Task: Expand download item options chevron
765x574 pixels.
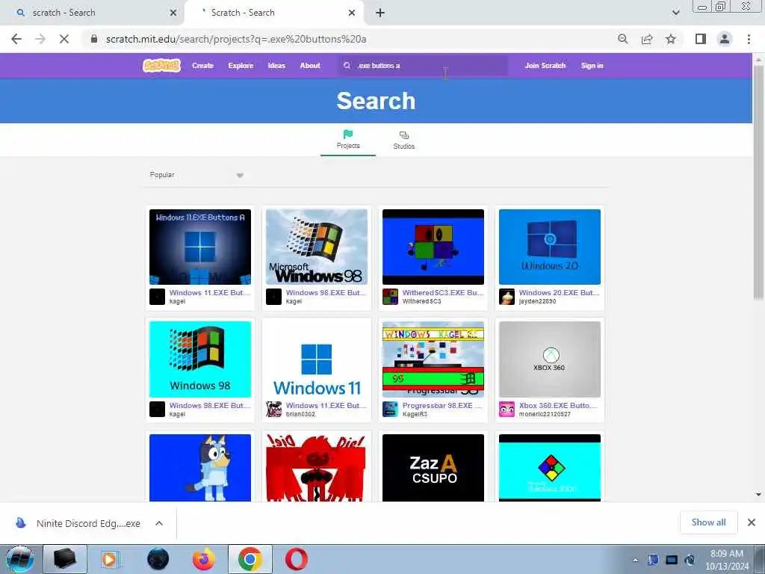Action: point(159,523)
